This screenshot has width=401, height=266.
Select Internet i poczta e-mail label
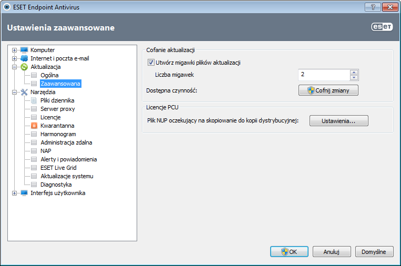pos(59,58)
